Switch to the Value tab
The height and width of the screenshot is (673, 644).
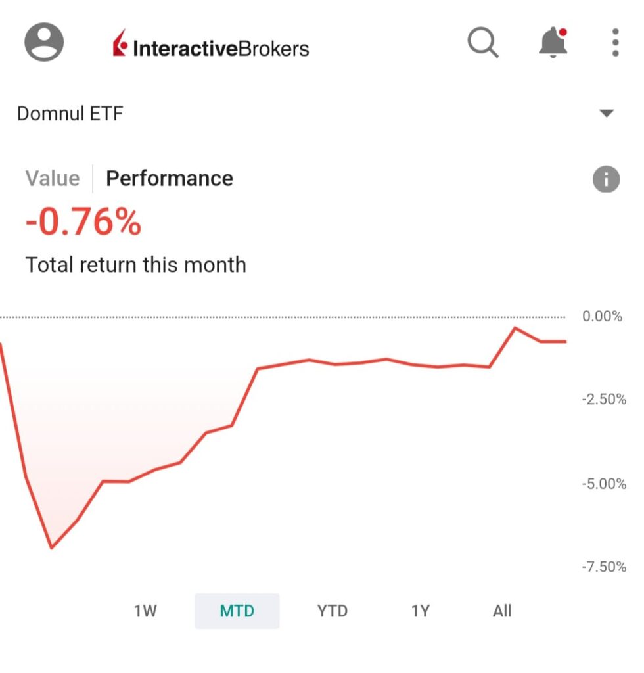click(x=53, y=179)
